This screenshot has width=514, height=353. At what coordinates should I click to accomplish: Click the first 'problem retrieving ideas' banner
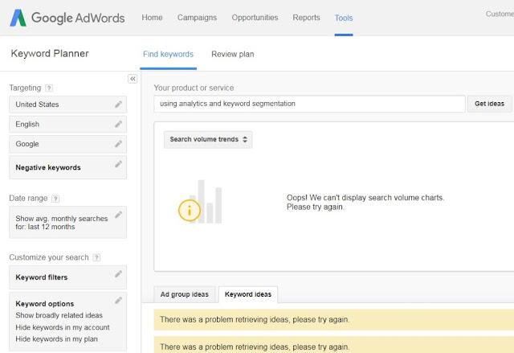pos(334,319)
